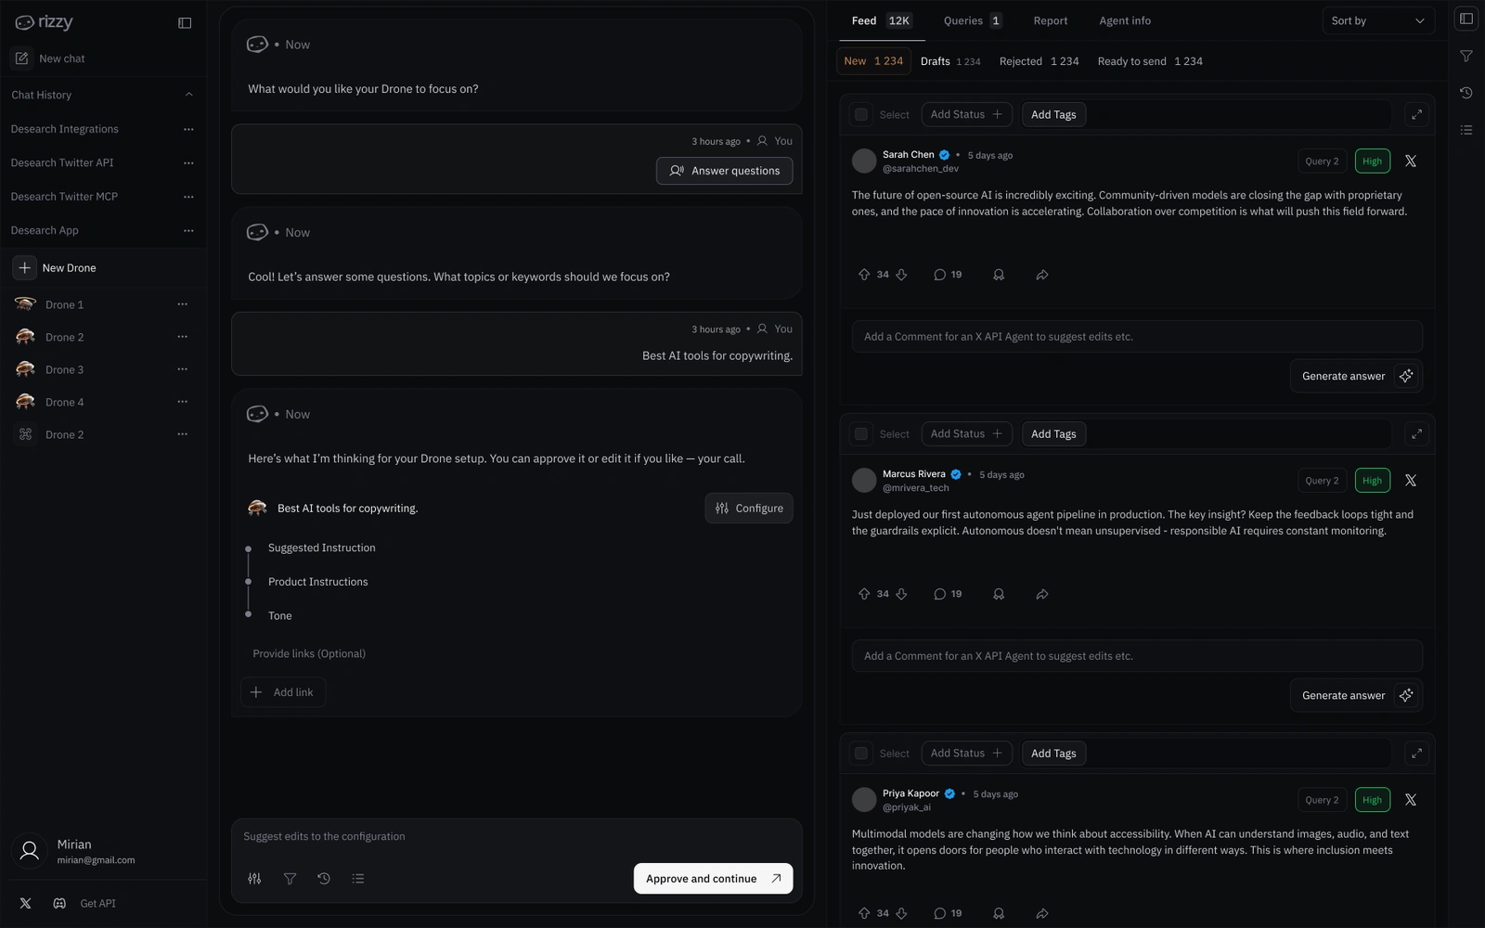The image size is (1485, 928).
Task: Switch to the Report tab
Action: coord(1051,20)
